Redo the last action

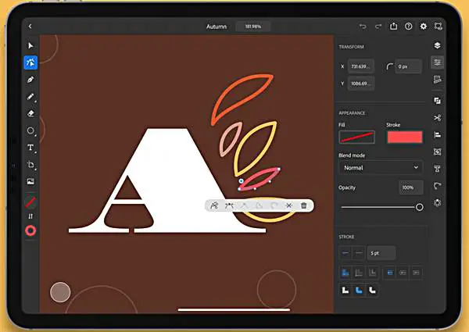pyautogui.click(x=378, y=27)
